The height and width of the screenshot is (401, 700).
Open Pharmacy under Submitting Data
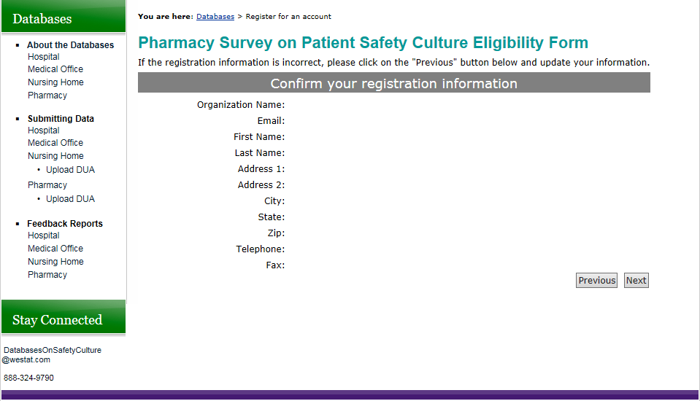pos(47,185)
